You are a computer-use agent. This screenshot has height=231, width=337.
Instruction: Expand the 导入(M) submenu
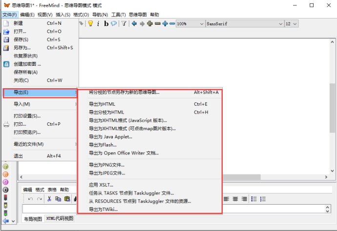pyautogui.click(x=40, y=104)
